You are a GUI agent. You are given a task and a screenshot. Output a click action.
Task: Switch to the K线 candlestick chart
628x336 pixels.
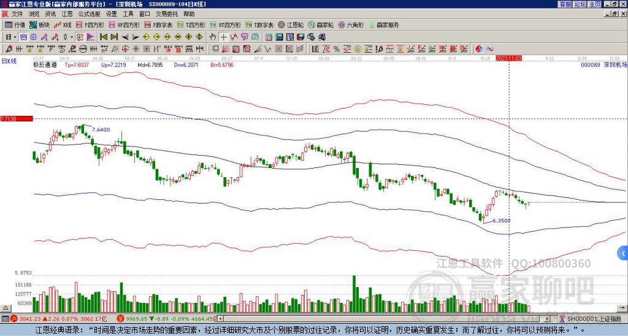click(62, 25)
